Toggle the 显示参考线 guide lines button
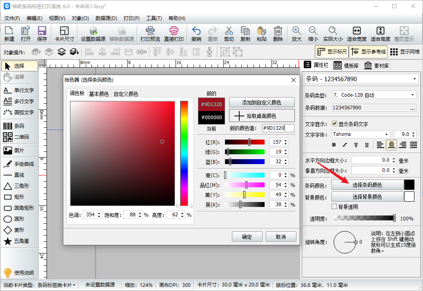Image resolution: width=423 pixels, height=291 pixels. [367, 52]
